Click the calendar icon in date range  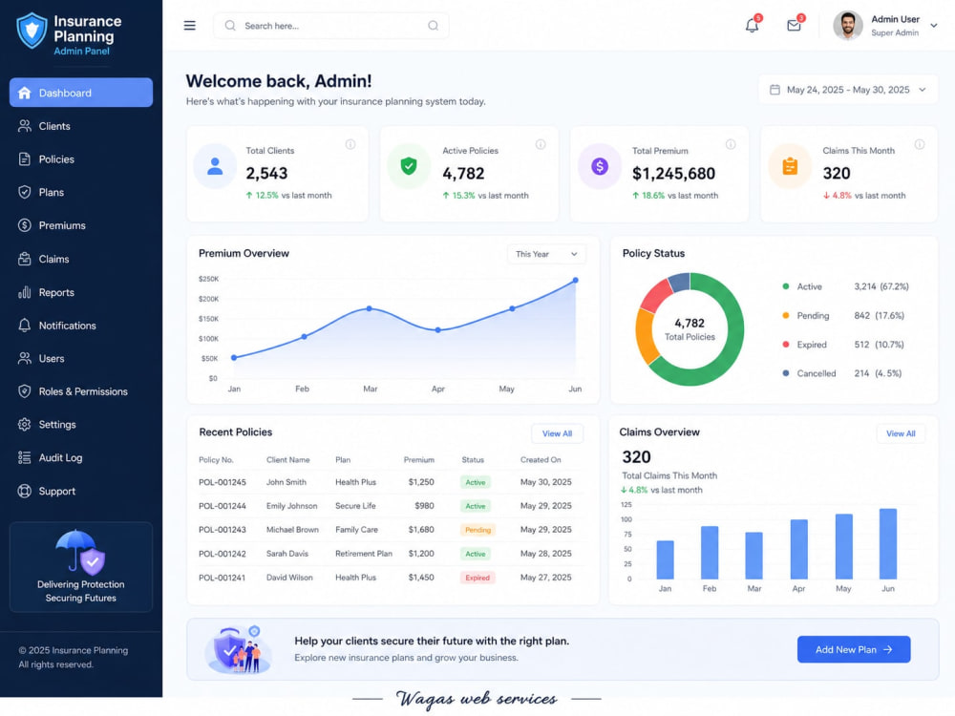click(775, 90)
